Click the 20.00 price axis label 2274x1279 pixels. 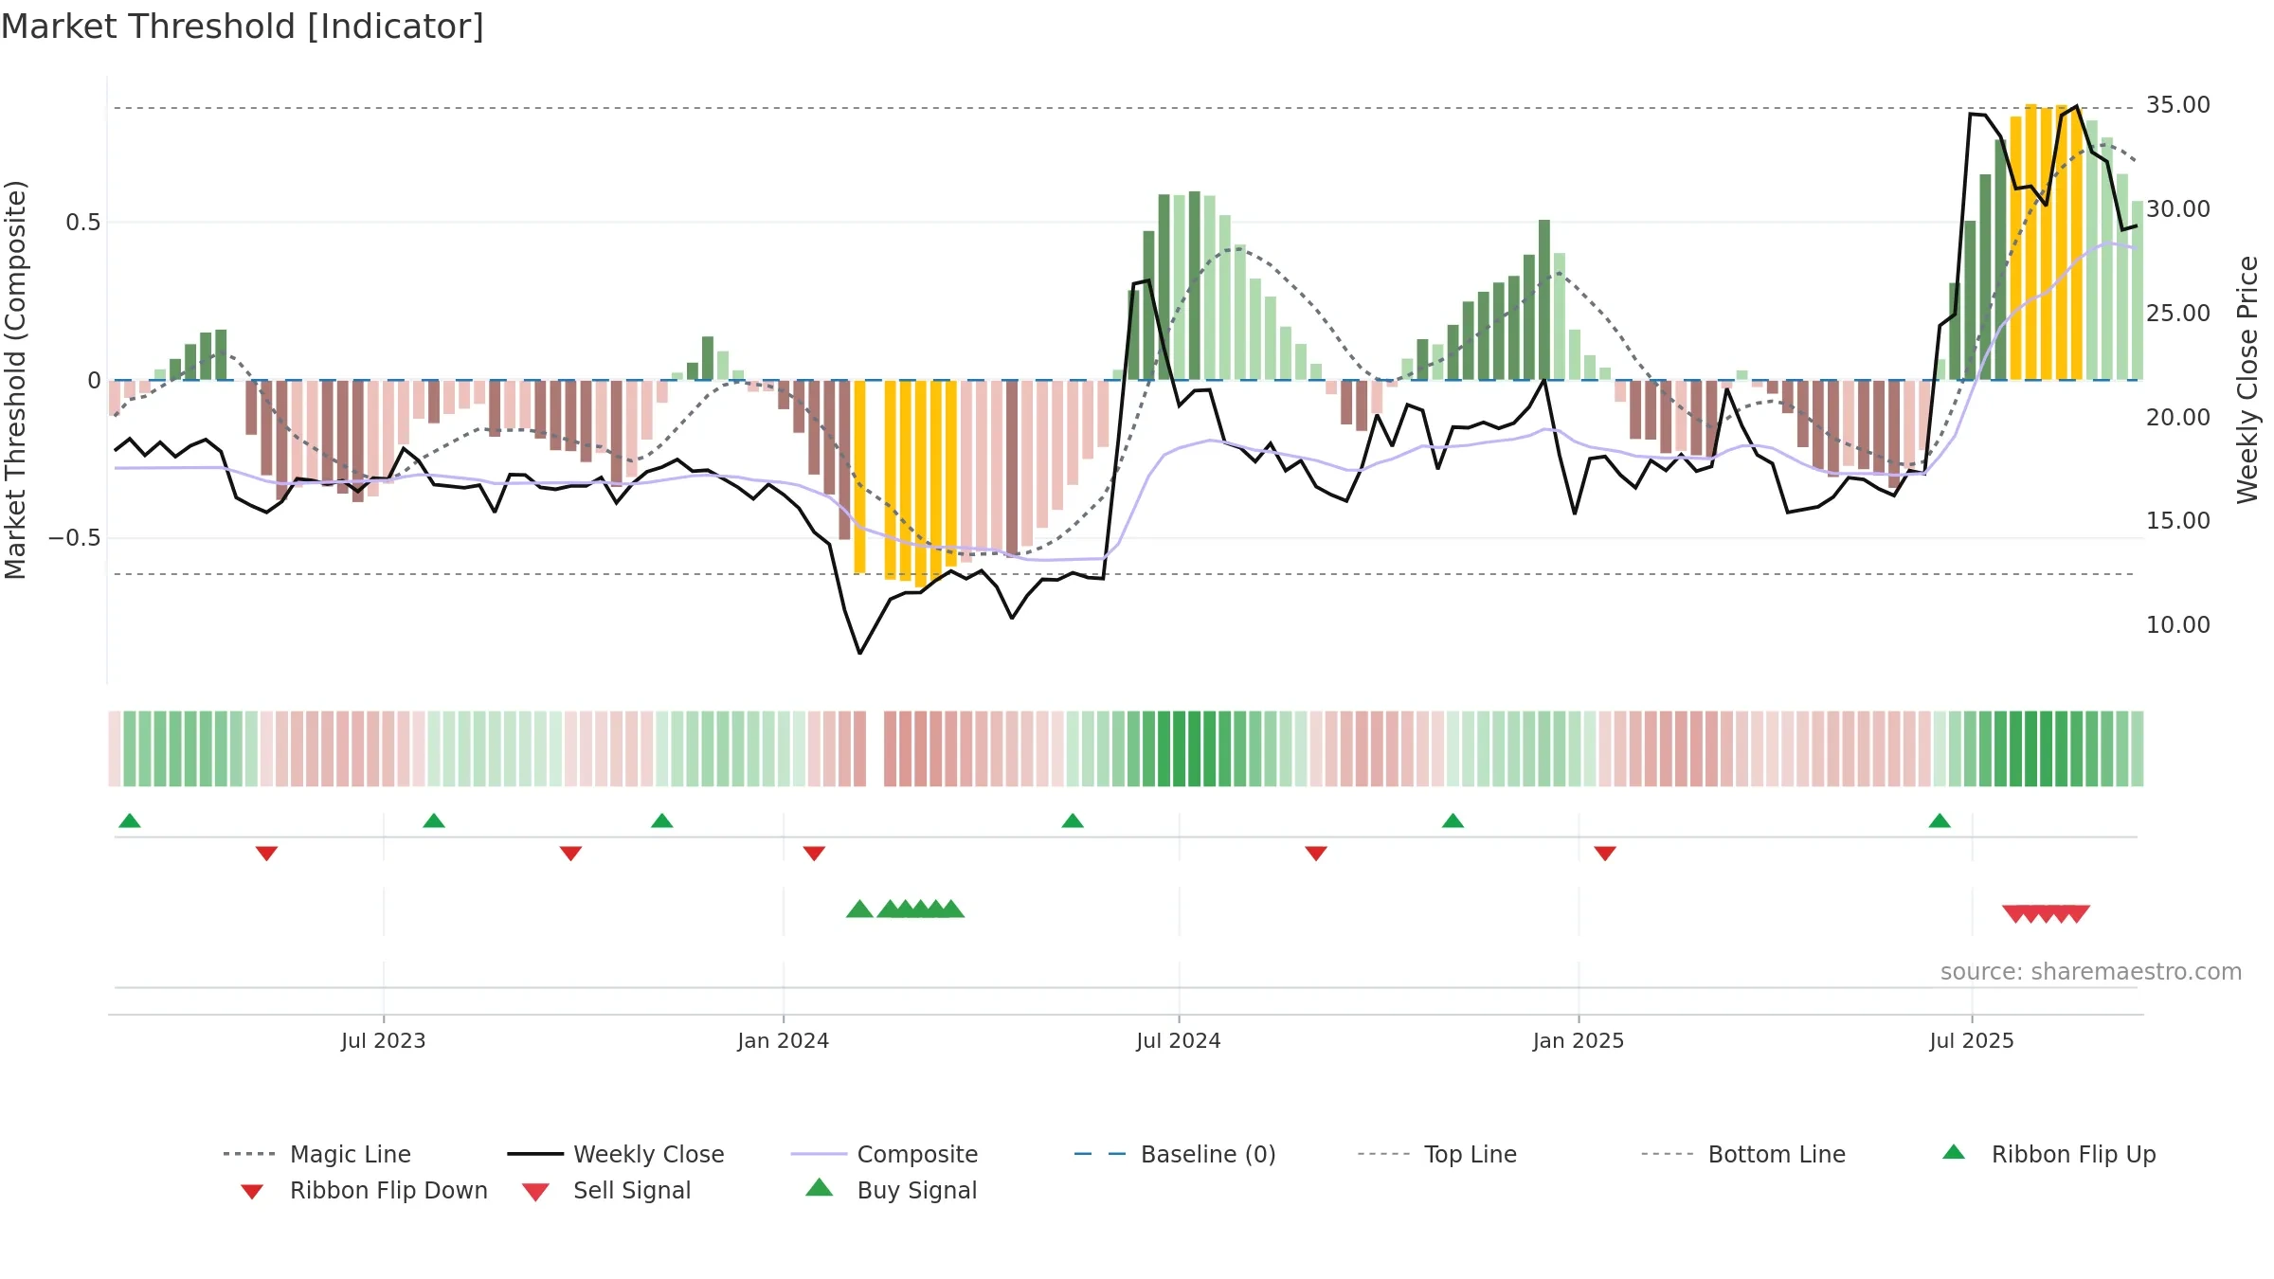[2178, 418]
